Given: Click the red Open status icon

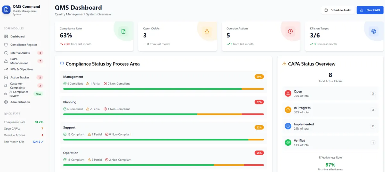Looking at the screenshot, I should click(288, 94).
